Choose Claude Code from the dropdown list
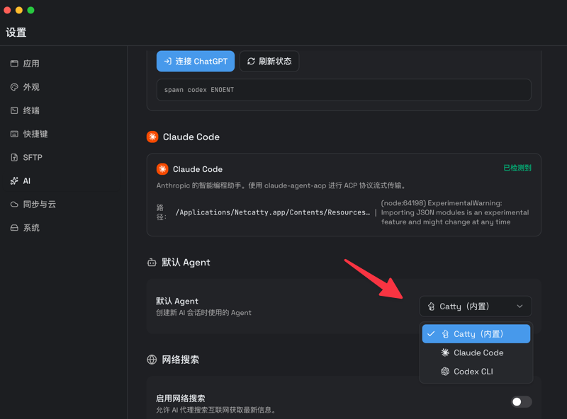567x419 pixels. pyautogui.click(x=478, y=352)
